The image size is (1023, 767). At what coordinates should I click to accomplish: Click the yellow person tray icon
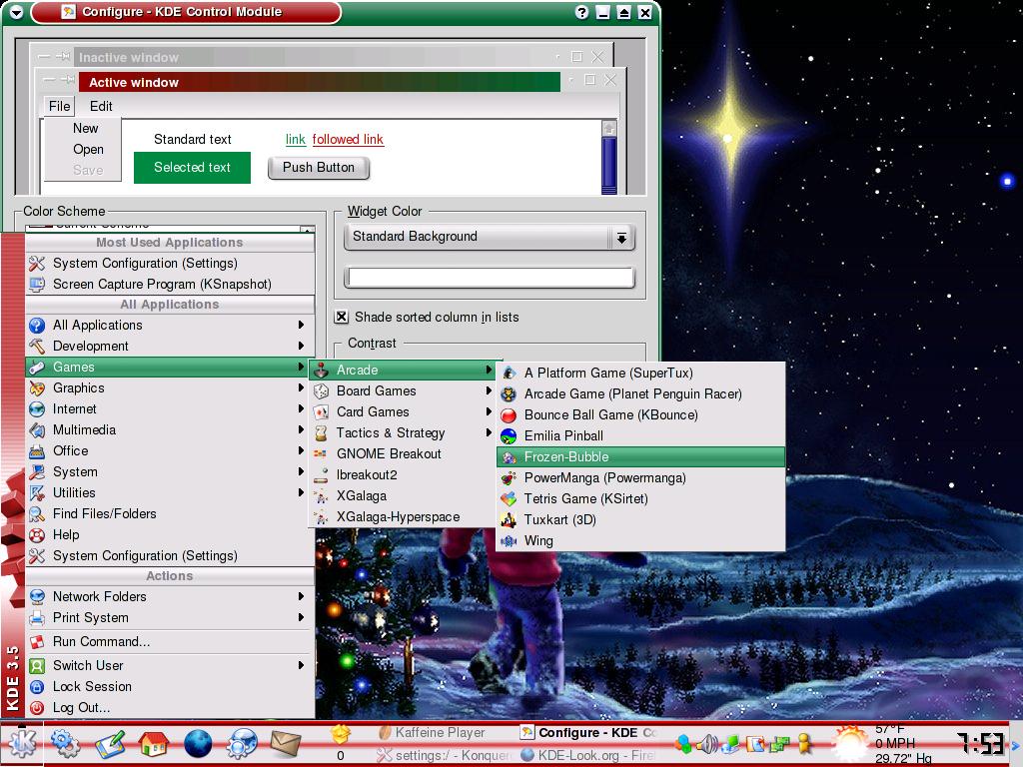tap(804, 743)
